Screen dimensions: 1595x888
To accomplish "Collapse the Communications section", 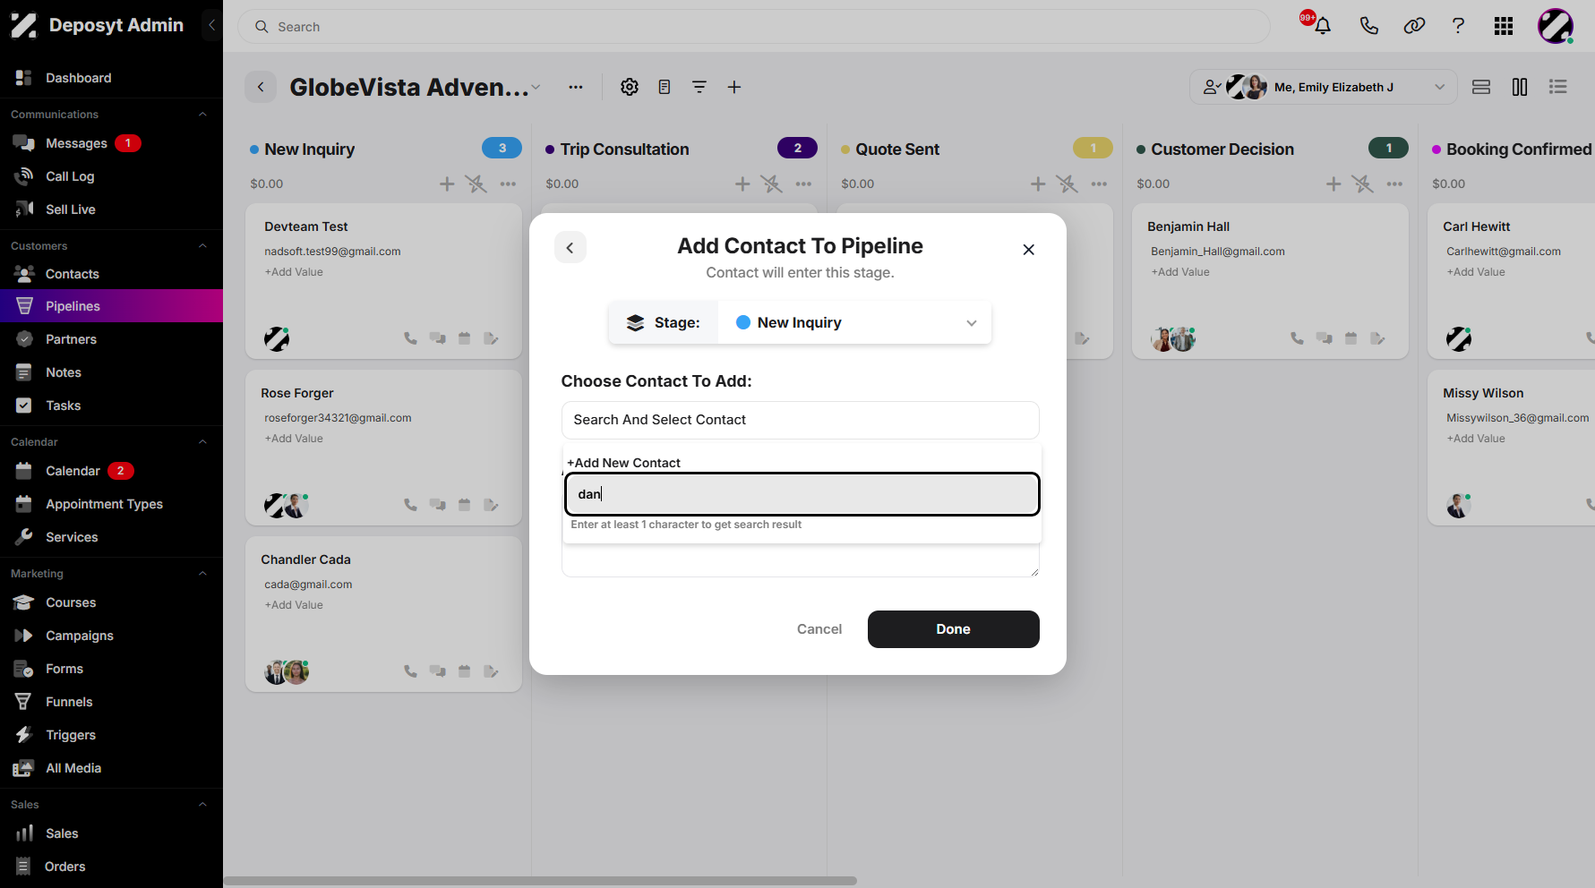I will [202, 115].
